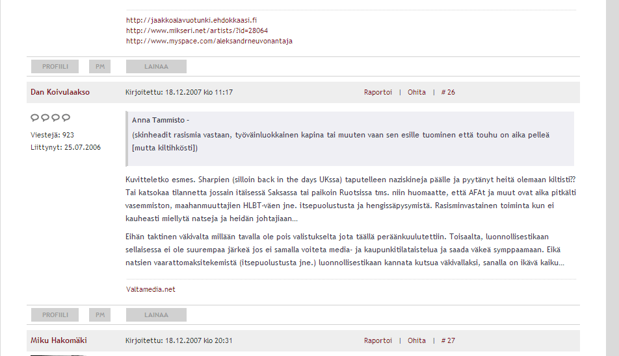Screen dimensions: 619x356
Task: Open Miku Hakomäki's username link
Action: coord(59,340)
